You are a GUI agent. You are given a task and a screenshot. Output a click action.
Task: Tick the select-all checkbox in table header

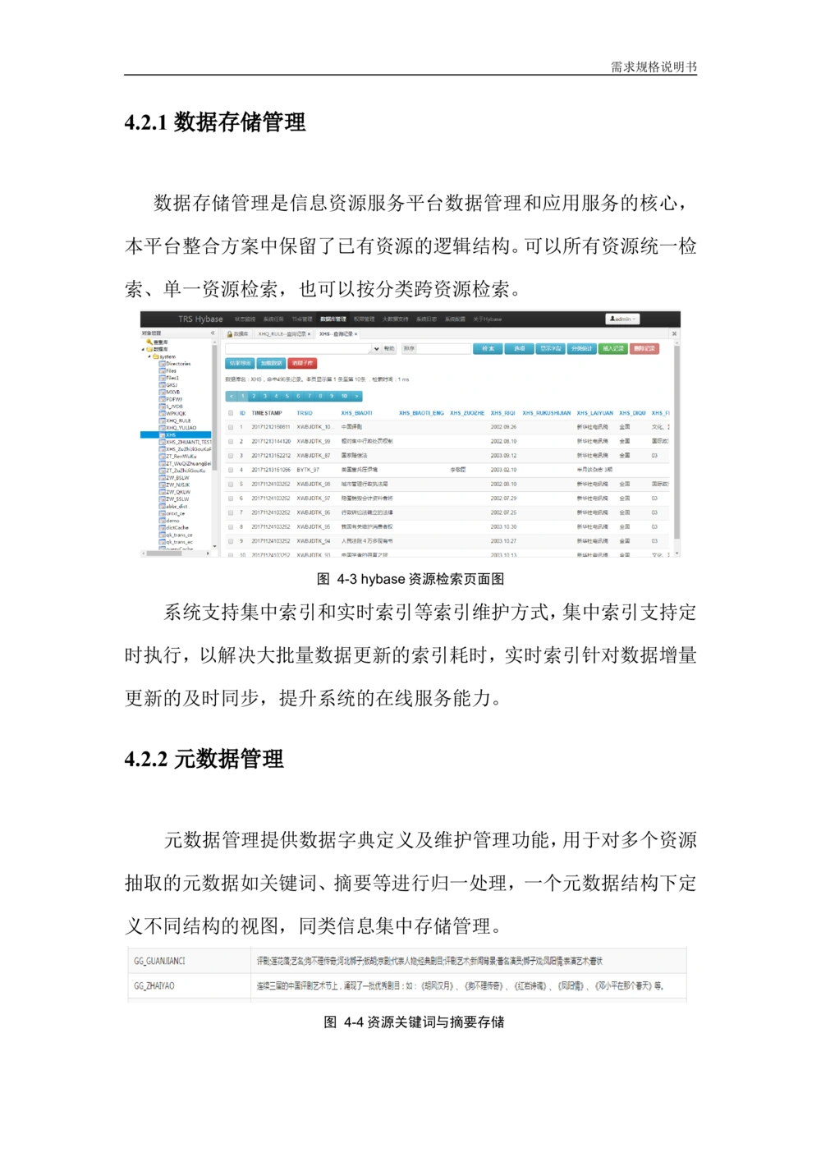point(231,413)
